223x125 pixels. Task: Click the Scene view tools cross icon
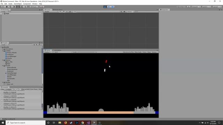point(121,11)
